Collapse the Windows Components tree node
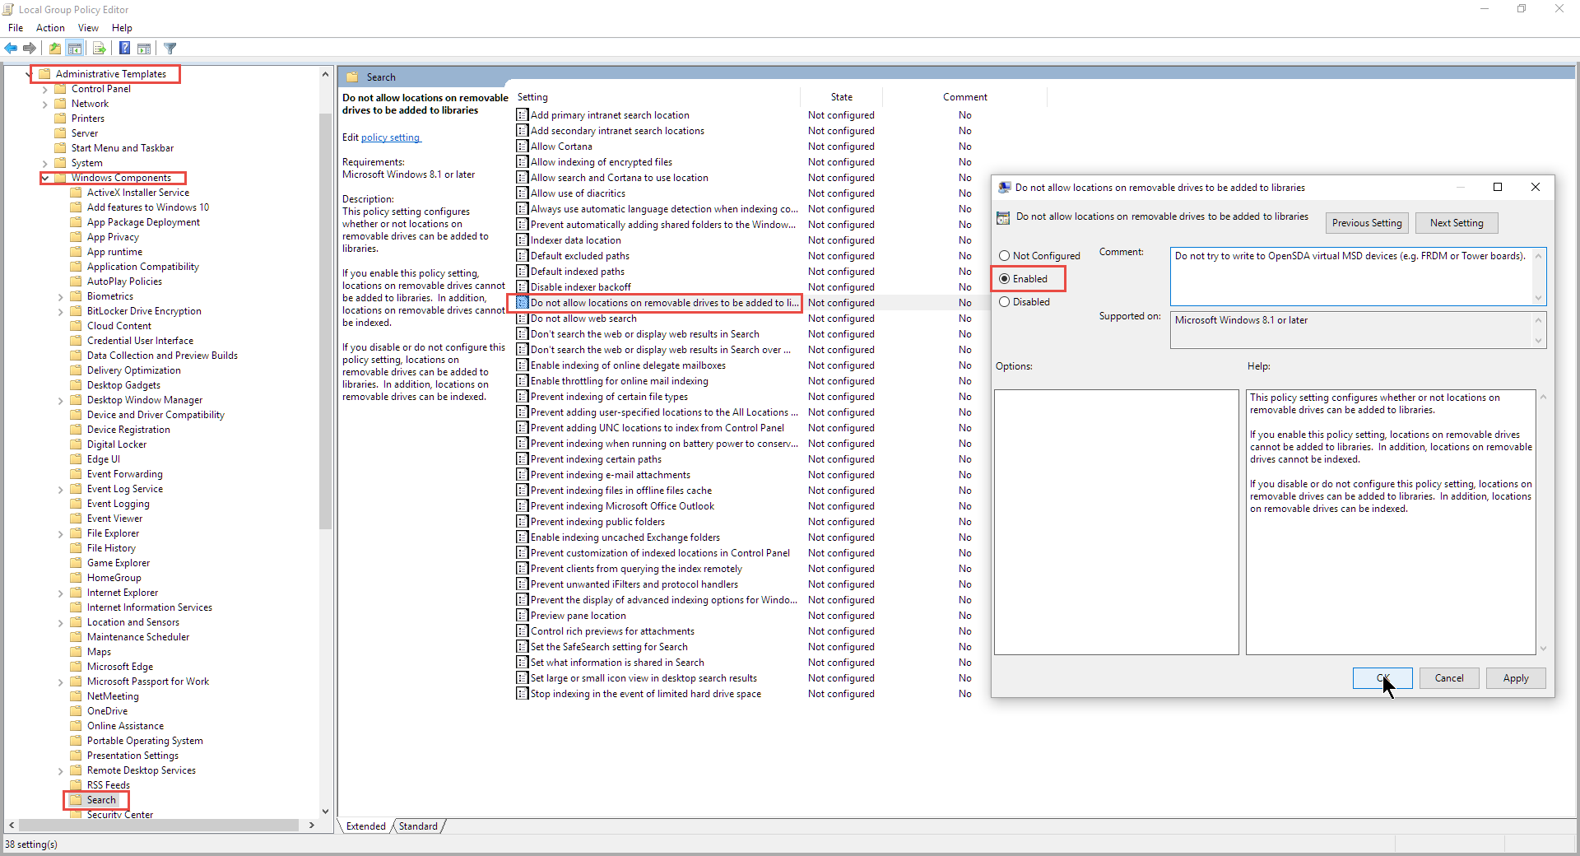 45,178
